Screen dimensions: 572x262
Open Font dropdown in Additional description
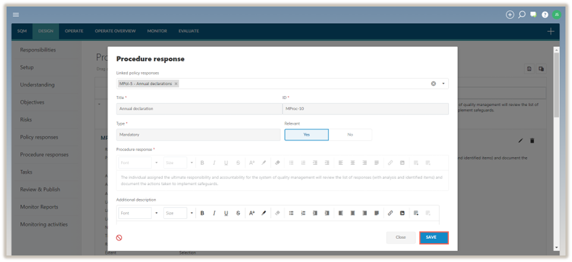point(139,213)
